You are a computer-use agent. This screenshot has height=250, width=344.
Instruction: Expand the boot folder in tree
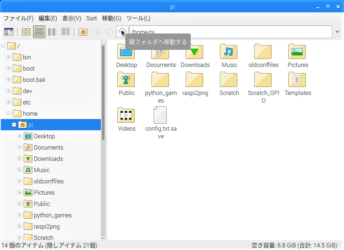(x=9, y=68)
